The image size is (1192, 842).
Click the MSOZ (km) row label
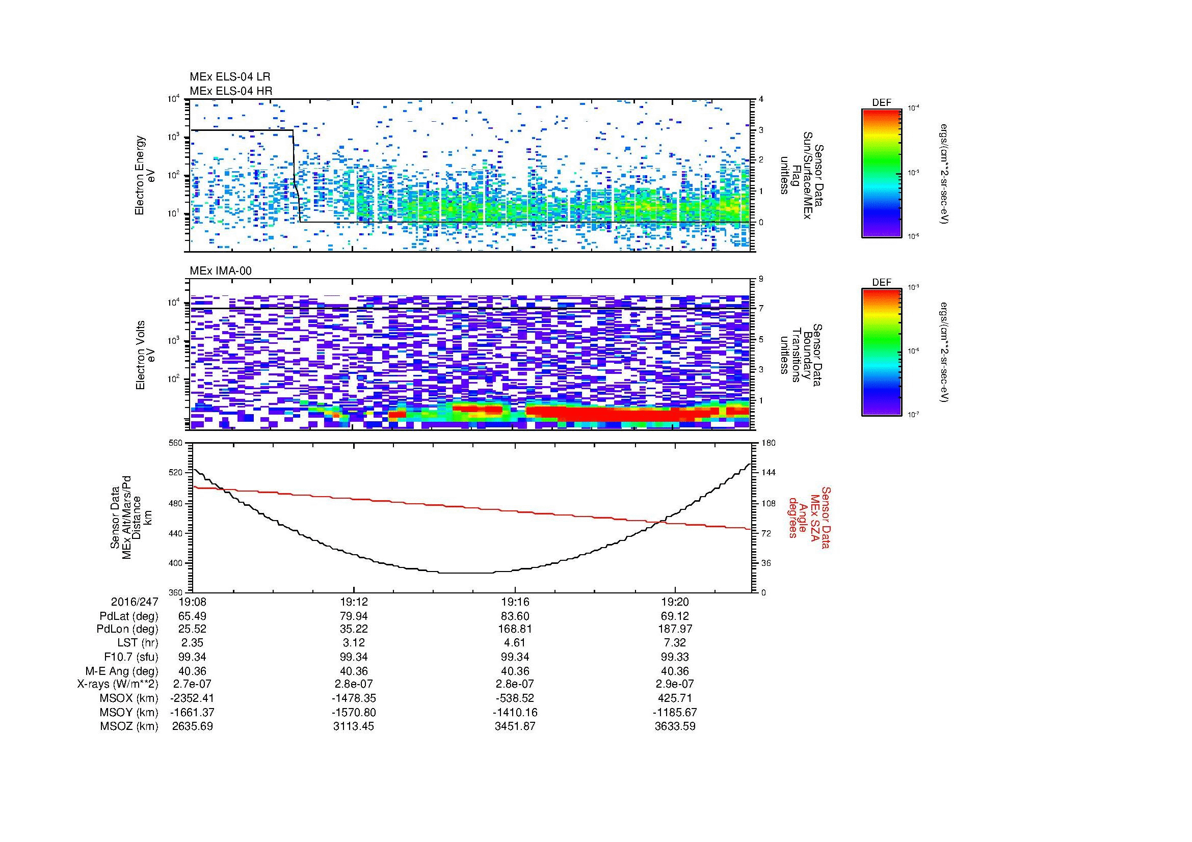point(129,726)
